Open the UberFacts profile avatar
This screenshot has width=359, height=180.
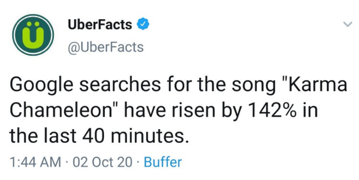[33, 35]
